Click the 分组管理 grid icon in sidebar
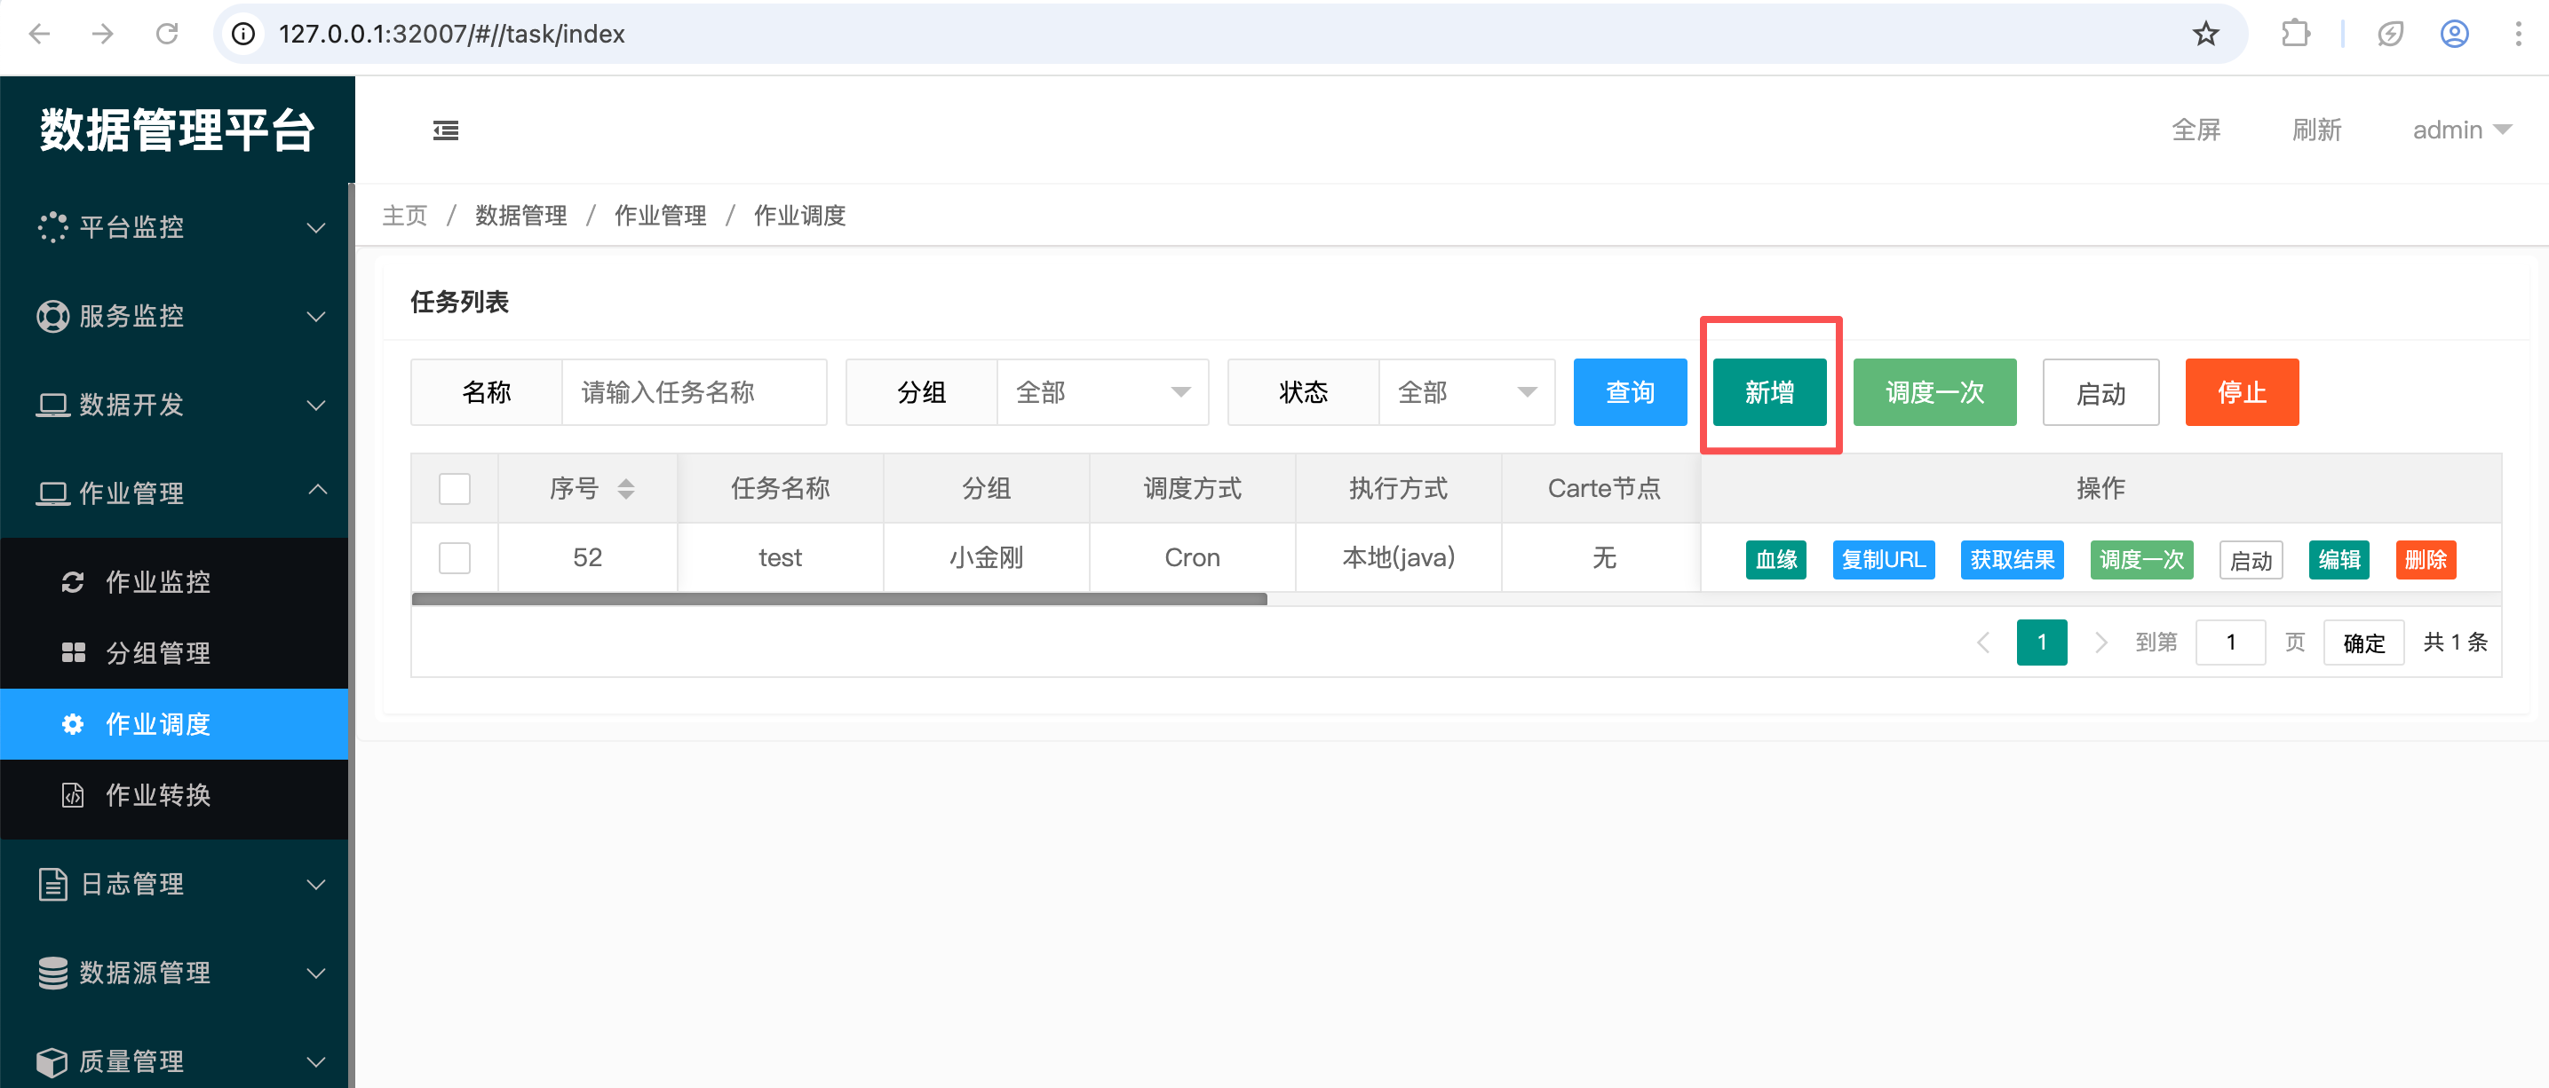The height and width of the screenshot is (1088, 2549). pyautogui.click(x=72, y=651)
